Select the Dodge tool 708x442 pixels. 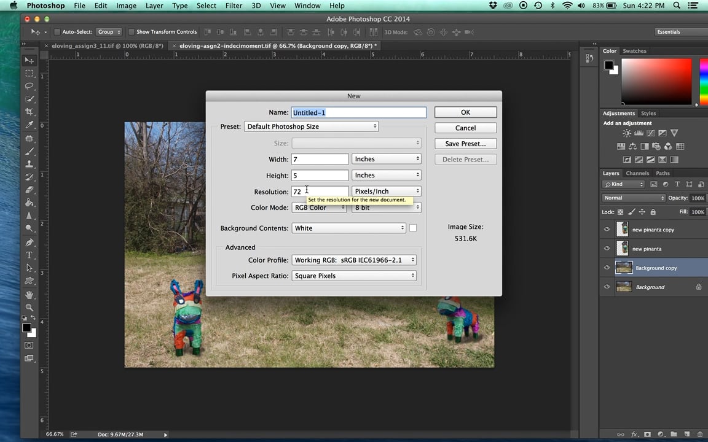[x=29, y=228]
